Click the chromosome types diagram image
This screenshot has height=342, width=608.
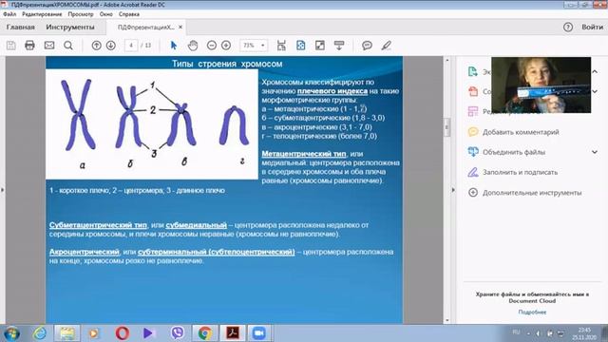(x=152, y=124)
